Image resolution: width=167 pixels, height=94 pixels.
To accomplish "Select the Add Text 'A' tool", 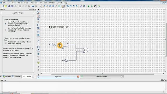I will click(38, 50).
